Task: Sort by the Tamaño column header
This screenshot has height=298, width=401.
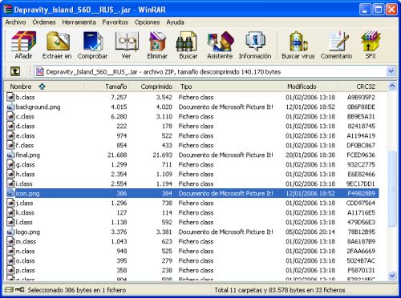Action: tap(107, 87)
